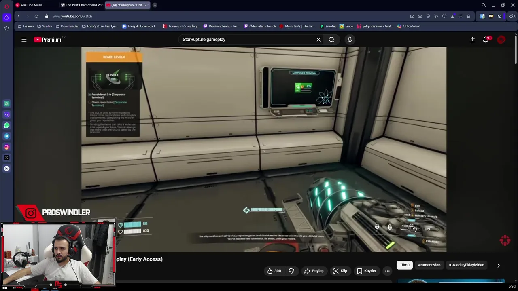Screen dimensions: 518x291
Task: Open the Downloader bookmarks folder
Action: [67, 26]
